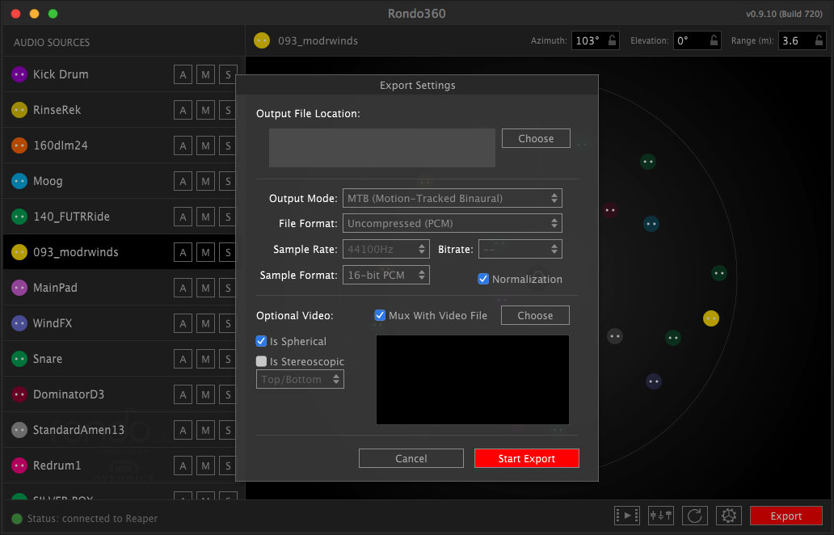This screenshot has height=535, width=834.
Task: Open the Output Mode dropdown
Action: [x=452, y=198]
